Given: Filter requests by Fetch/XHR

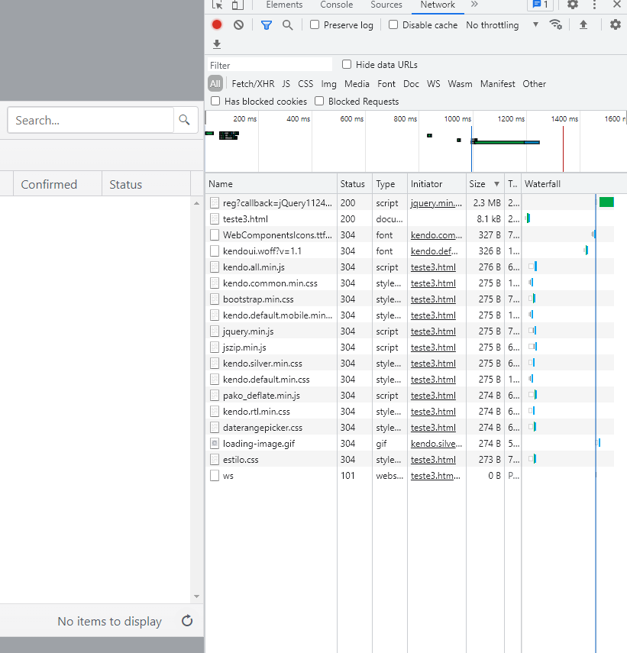Looking at the screenshot, I should pyautogui.click(x=253, y=84).
